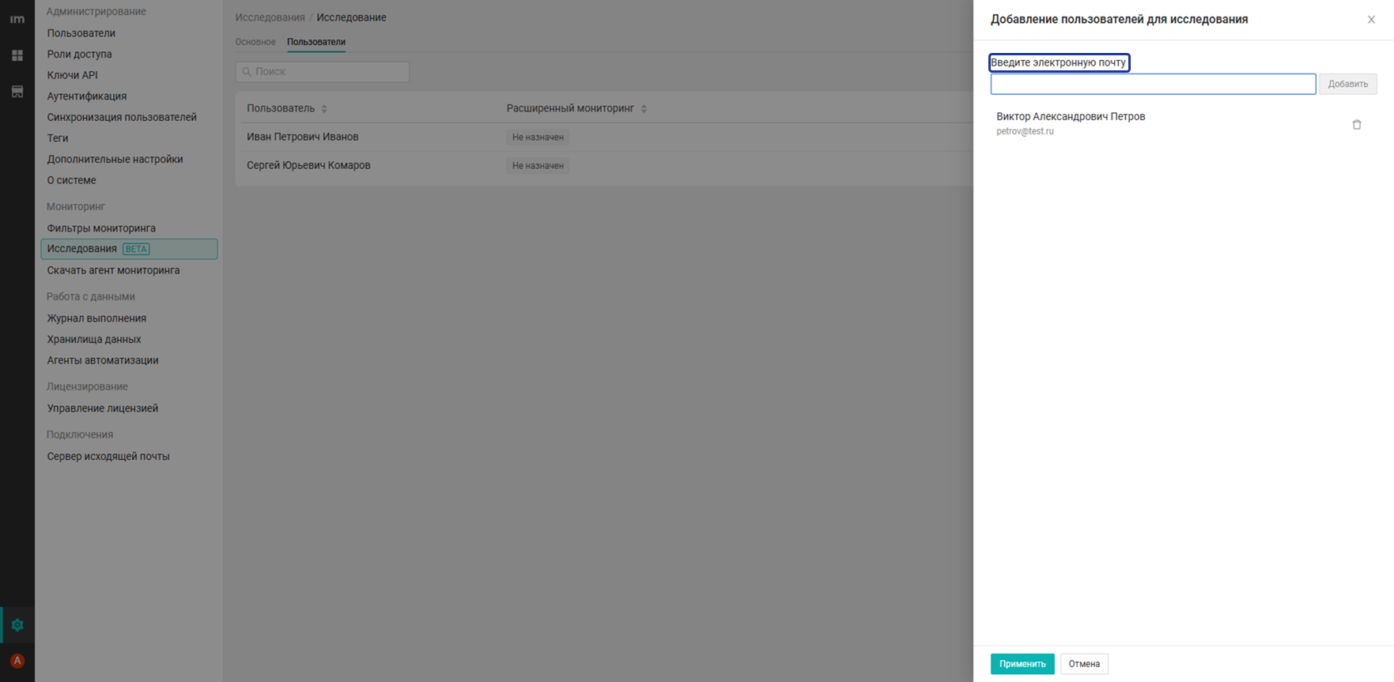Screen dimensions: 1394x682
Task: Click the Поиск search field
Action: click(323, 72)
